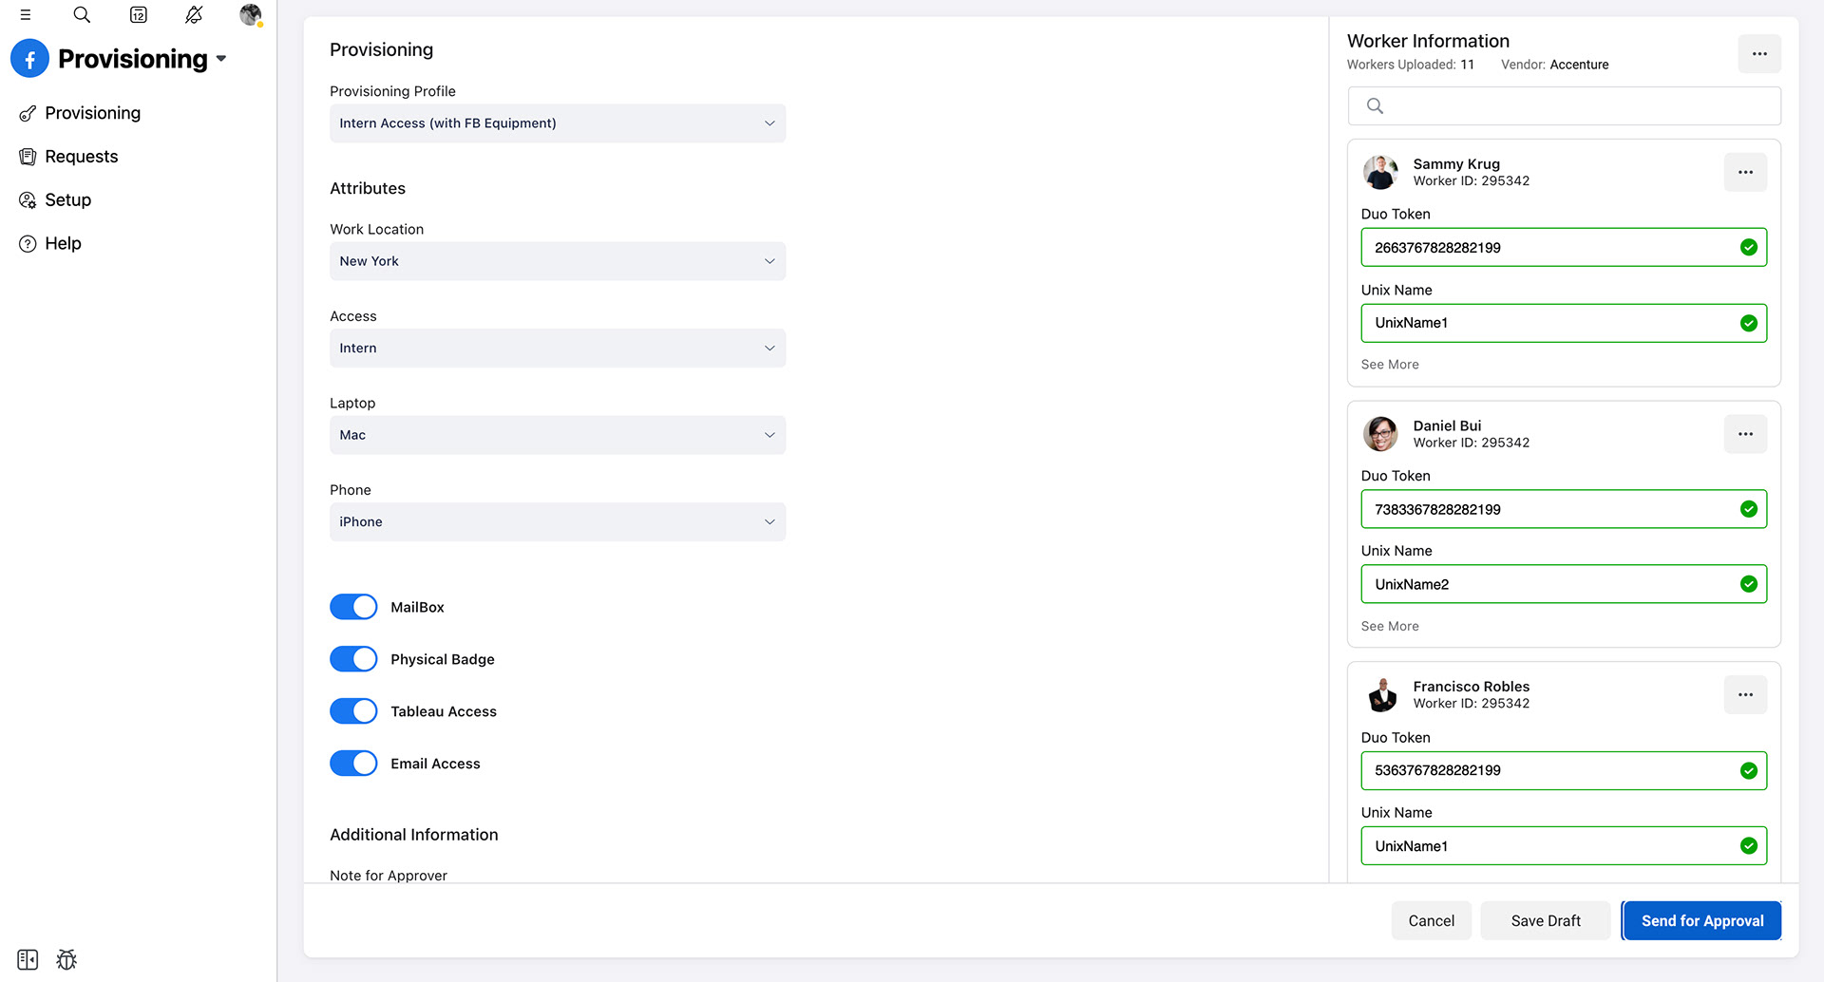Toggle the sidebar panel layout icon

[x=28, y=959]
